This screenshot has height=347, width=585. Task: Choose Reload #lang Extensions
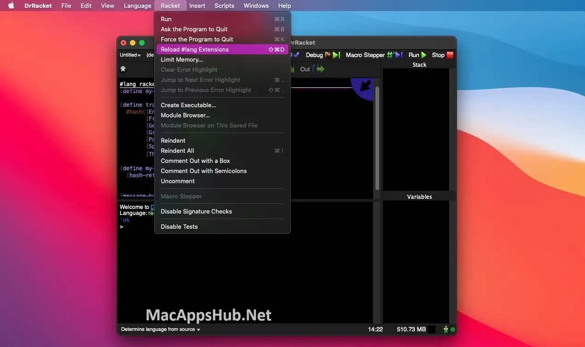pos(222,49)
